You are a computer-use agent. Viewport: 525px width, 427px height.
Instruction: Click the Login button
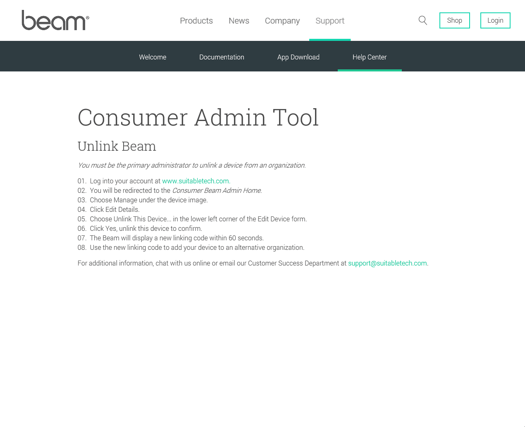click(495, 21)
